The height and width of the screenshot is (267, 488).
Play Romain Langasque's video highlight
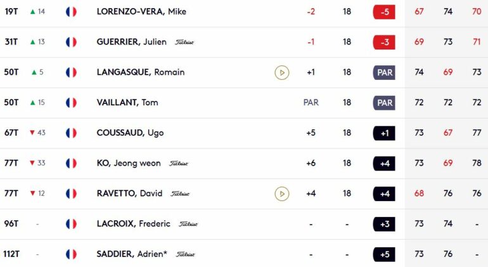282,72
